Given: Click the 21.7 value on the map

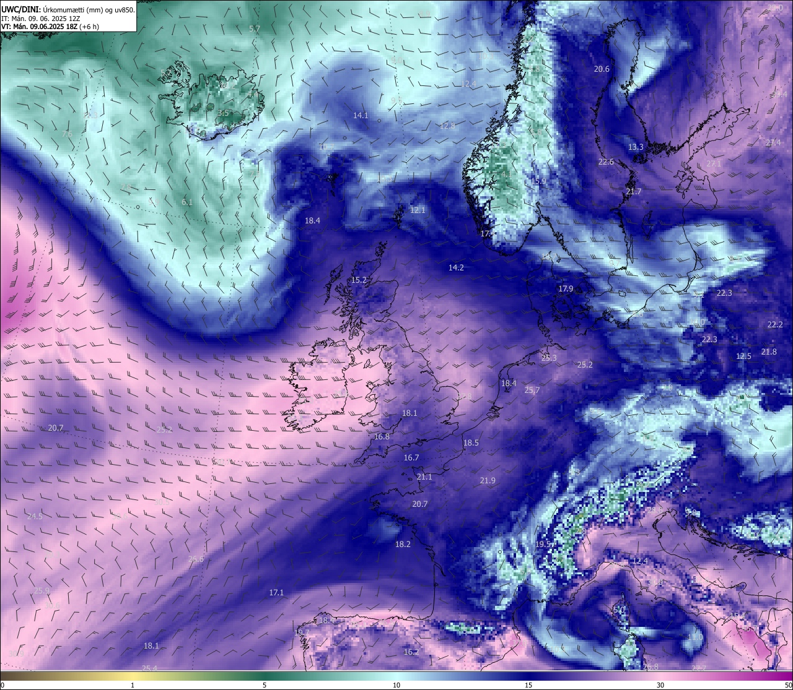Looking at the screenshot, I should pyautogui.click(x=634, y=191).
